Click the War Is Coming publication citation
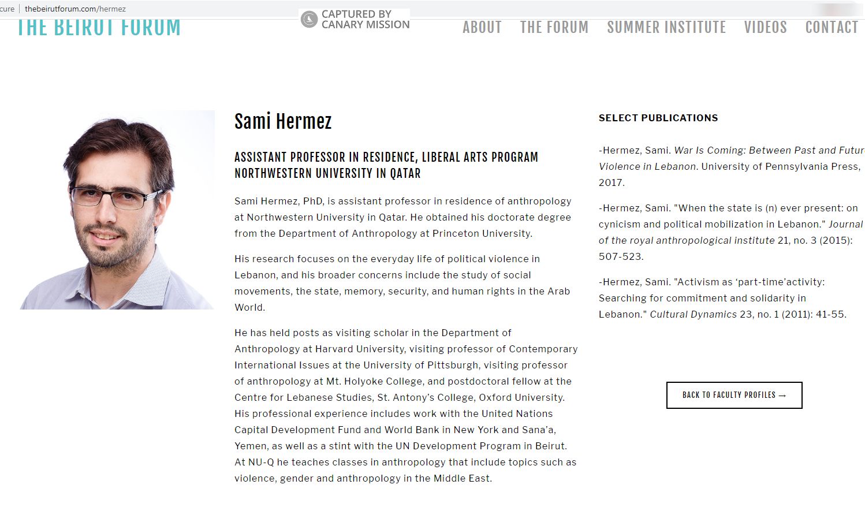This screenshot has width=865, height=518. tap(730, 166)
